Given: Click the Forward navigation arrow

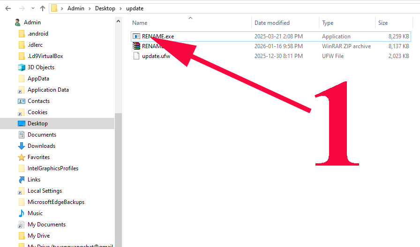Looking at the screenshot, I should pyautogui.click(x=21, y=8).
